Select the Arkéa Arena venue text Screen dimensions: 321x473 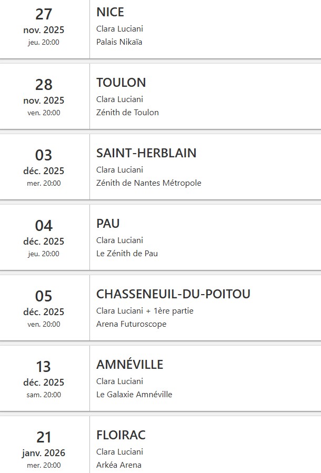[119, 465]
